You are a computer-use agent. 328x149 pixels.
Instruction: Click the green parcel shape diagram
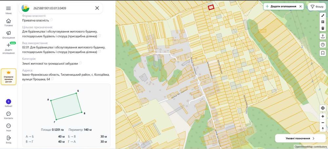click(x=66, y=106)
